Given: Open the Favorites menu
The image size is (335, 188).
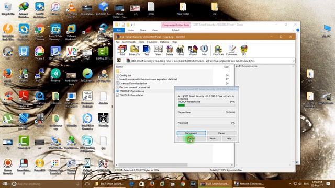Looking at the screenshot, I should [152, 42].
